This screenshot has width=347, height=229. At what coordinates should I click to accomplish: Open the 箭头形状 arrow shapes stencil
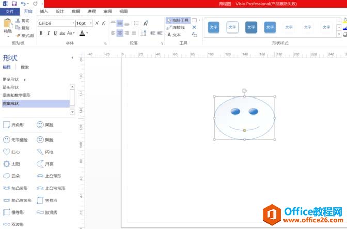(x=10, y=88)
